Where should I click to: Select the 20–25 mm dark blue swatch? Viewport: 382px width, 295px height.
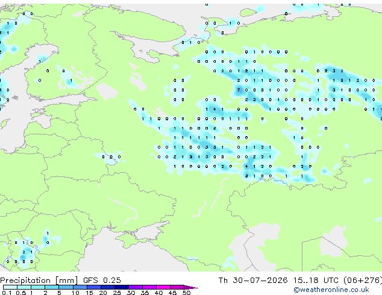click(108, 287)
